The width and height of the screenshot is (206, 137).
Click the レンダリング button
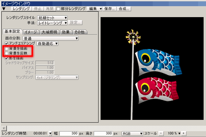[x=21, y=9]
